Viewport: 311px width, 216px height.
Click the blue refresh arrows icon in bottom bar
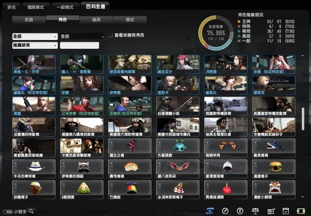(210, 211)
